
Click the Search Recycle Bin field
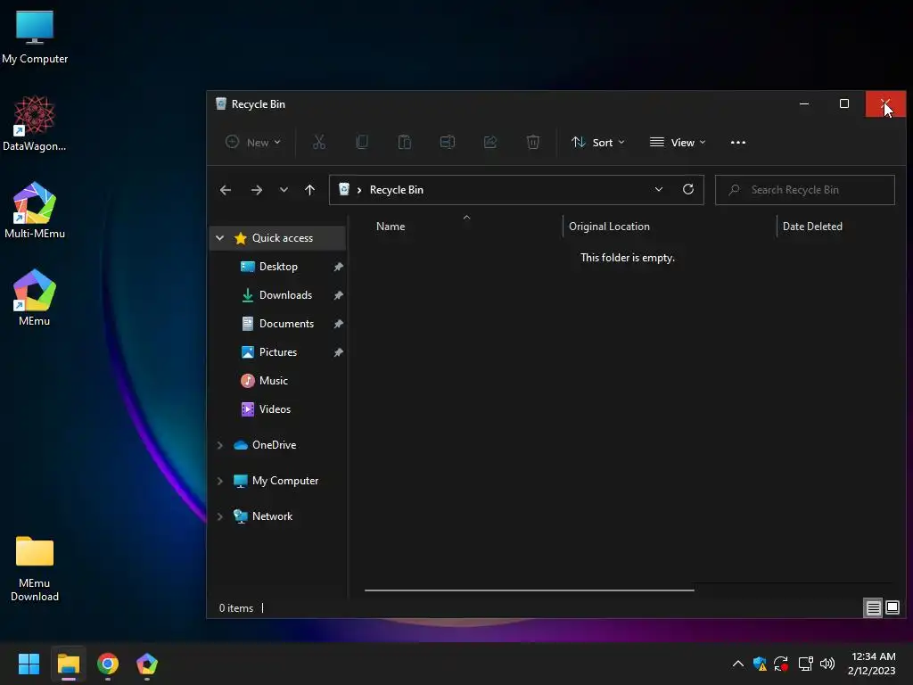[x=805, y=190]
